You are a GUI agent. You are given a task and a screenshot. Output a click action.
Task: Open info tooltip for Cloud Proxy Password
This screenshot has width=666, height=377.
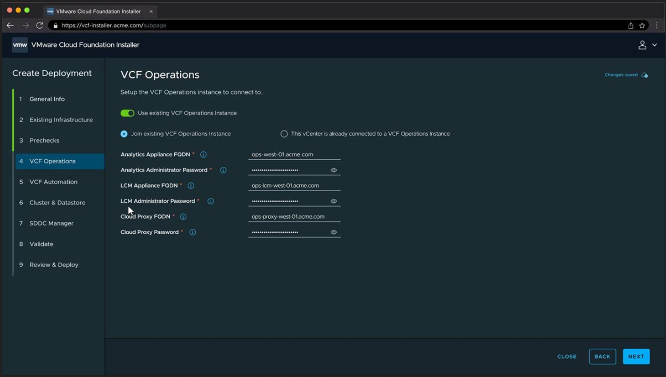click(193, 232)
